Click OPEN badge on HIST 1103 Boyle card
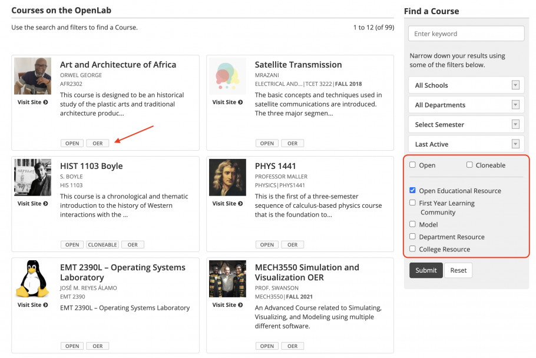Viewport: 536px width, 358px height. pos(72,244)
